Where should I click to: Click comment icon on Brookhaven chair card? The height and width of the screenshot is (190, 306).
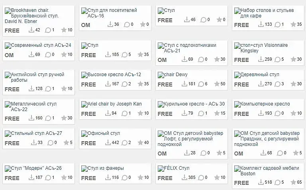point(48,30)
